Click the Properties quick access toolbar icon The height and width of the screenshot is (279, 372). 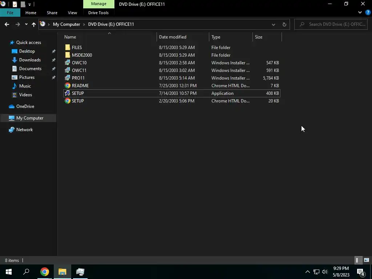tap(15, 4)
